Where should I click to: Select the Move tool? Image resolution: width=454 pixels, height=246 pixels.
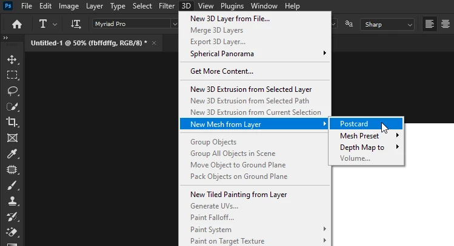pos(12,59)
